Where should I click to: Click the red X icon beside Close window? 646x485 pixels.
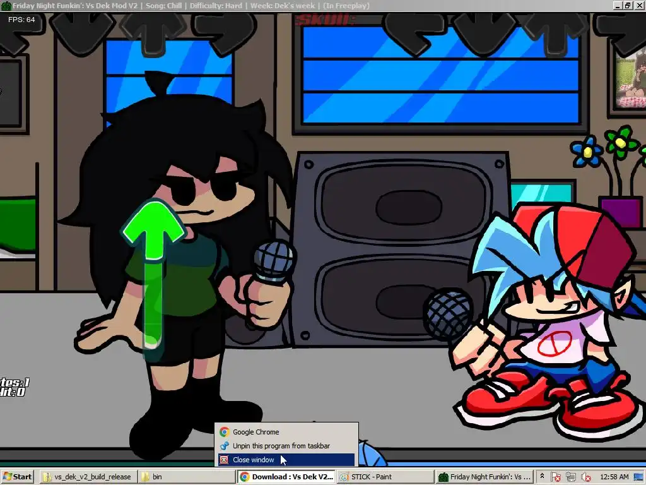[x=224, y=460]
